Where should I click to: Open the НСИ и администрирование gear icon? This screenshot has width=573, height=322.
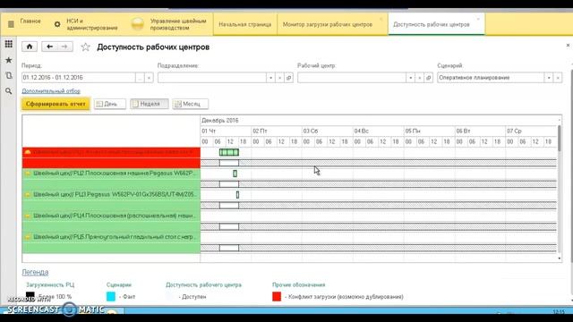pyautogui.click(x=57, y=24)
